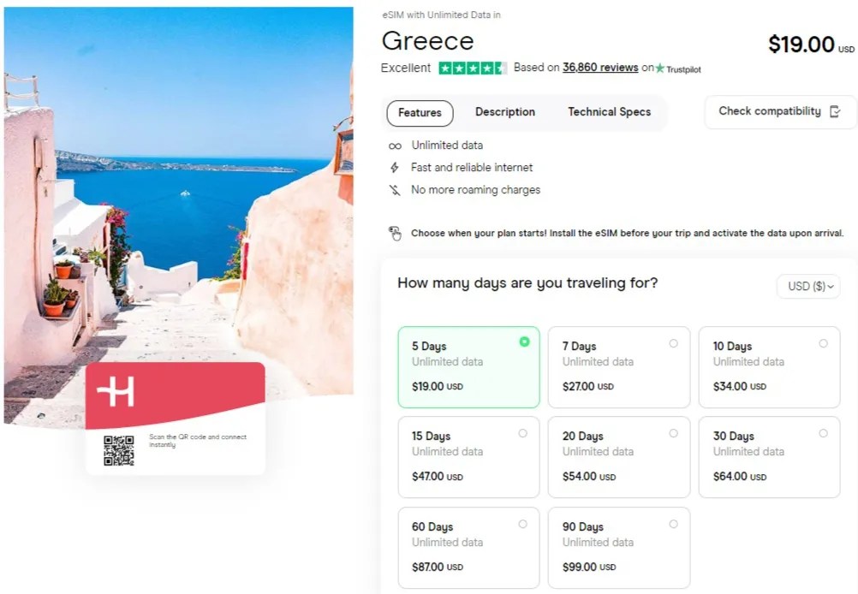Viewport: 858px width, 594px height.
Task: Select the no-roaming-charges slash icon
Action: [x=394, y=190]
